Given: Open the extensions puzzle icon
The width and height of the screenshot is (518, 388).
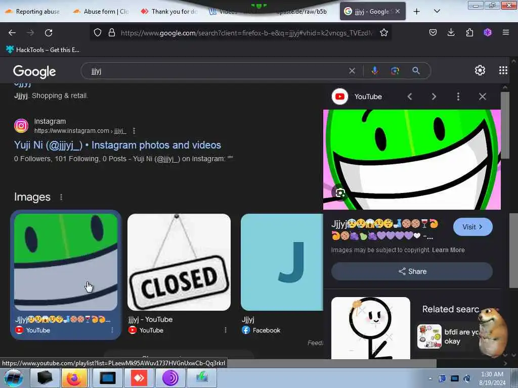Looking at the screenshot, I should click(469, 32).
